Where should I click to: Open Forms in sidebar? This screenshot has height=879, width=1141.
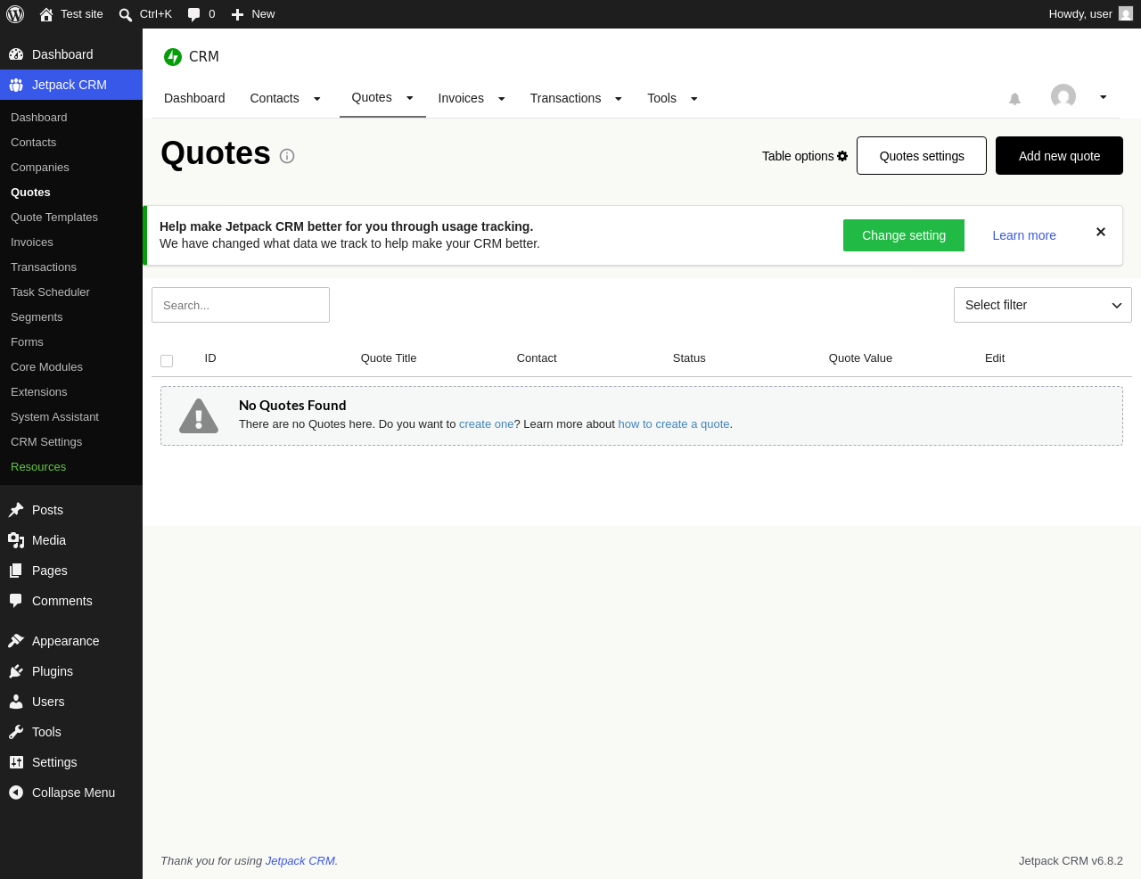coord(27,342)
